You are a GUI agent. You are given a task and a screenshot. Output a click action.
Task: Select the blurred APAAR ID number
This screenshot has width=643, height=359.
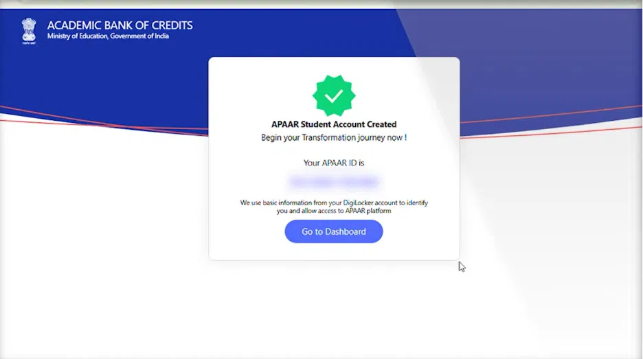click(334, 181)
